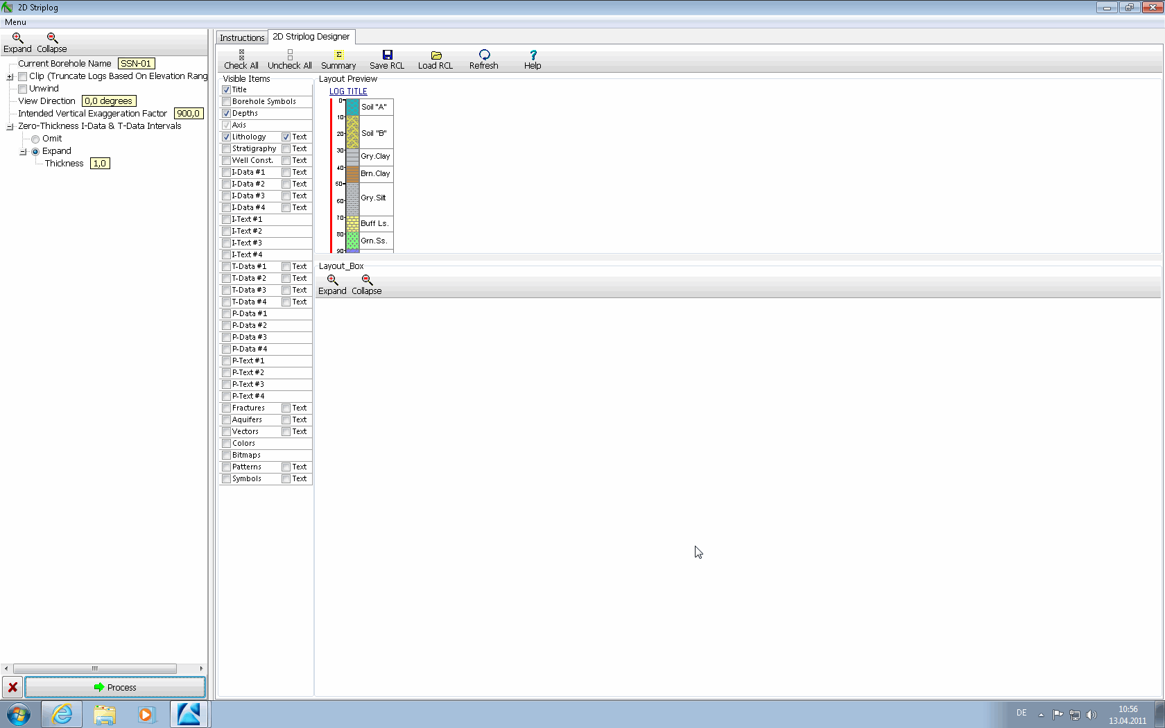Show hidden tray icons arrow

tap(1041, 715)
